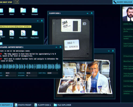This screenshot has height=107, width=133.
Task: Click chat message starting 'I checked an'
Action: (x=128, y=92)
